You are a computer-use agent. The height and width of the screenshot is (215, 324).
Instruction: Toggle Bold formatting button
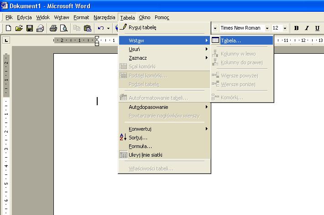(296, 28)
